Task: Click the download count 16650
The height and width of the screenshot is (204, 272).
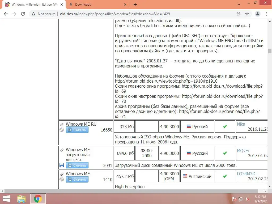Action: [107, 130]
